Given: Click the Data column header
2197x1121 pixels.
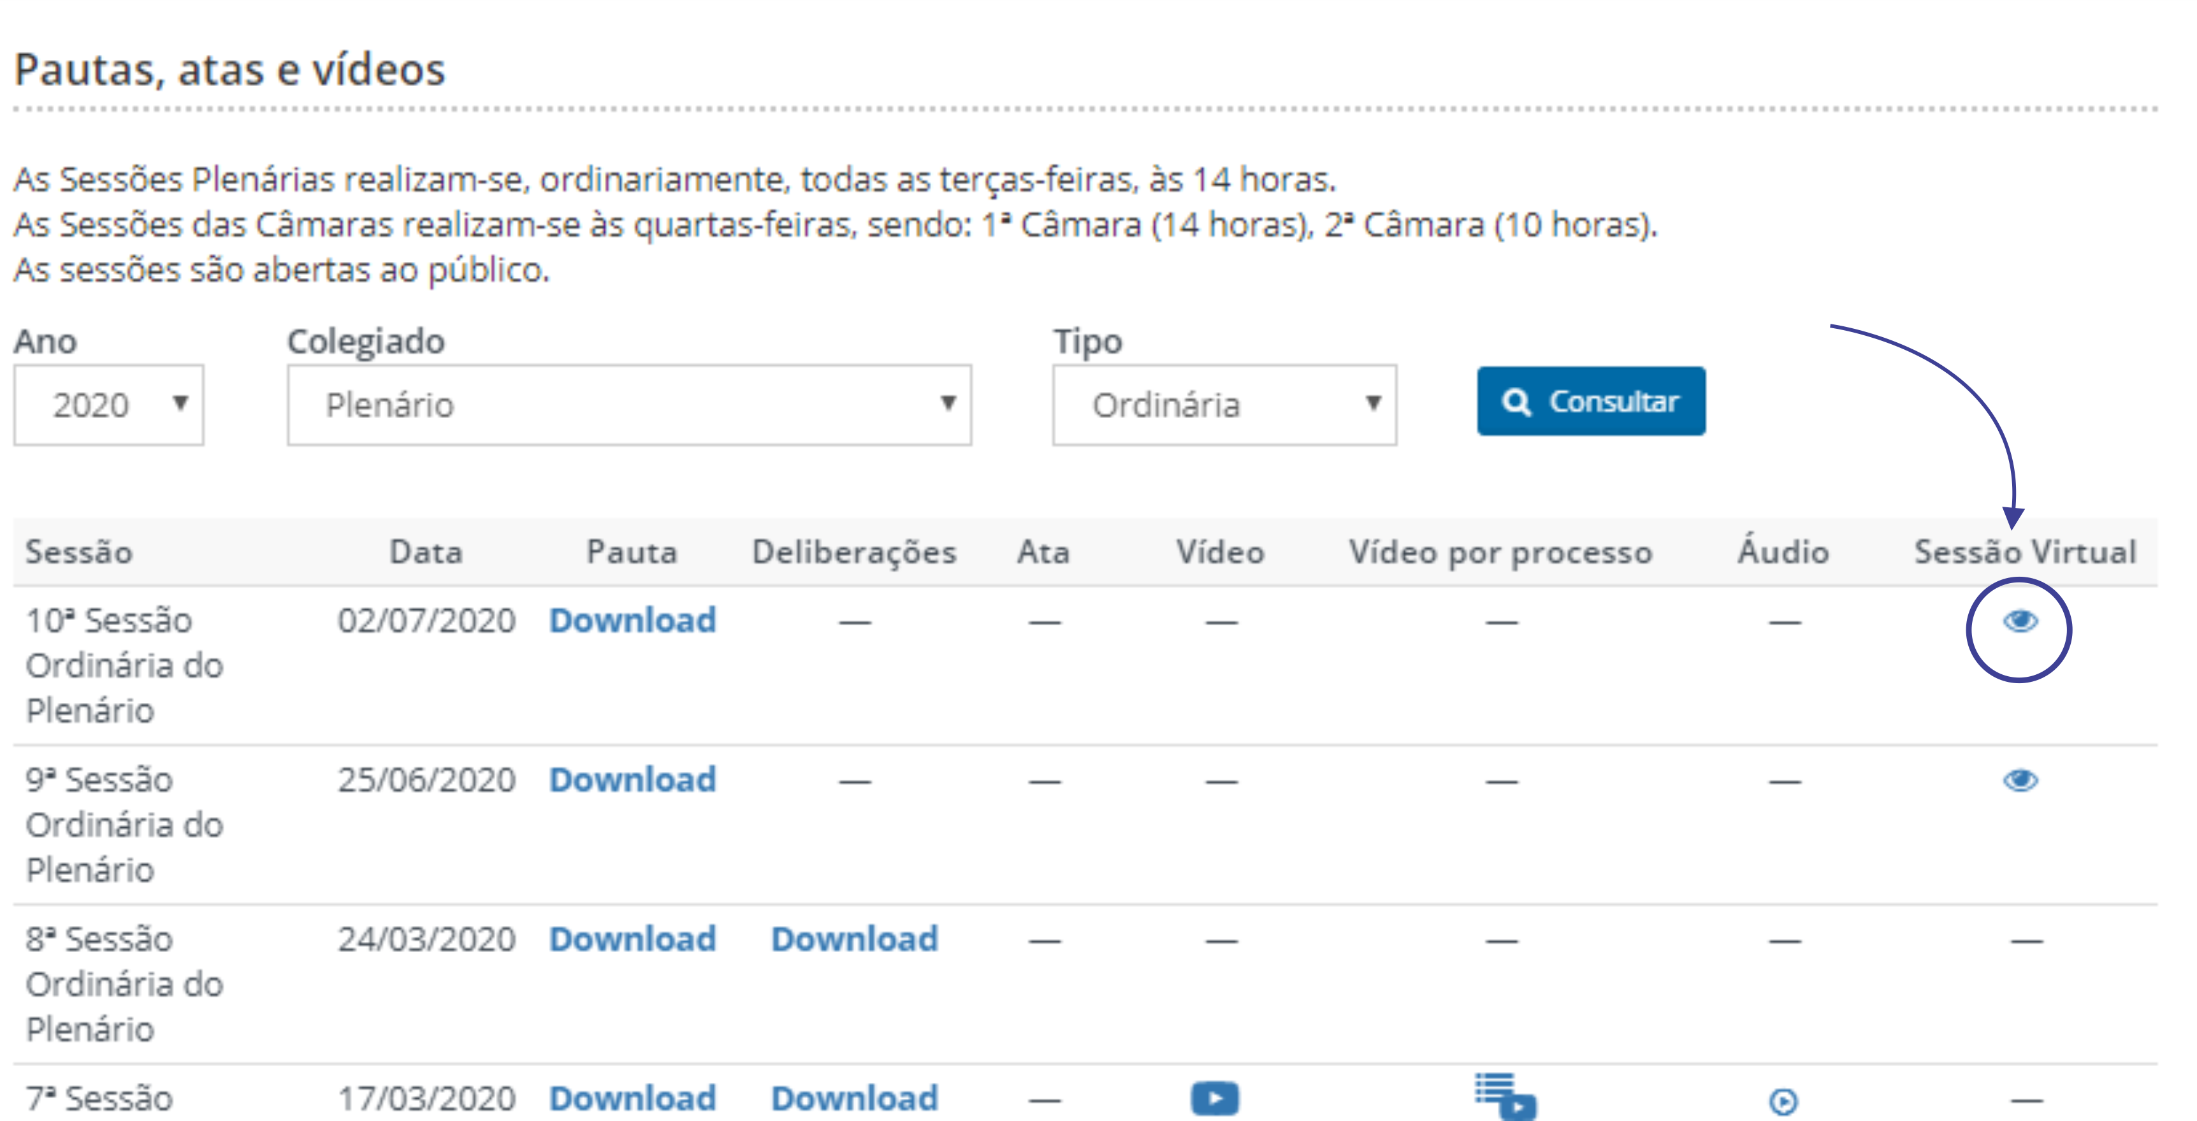Looking at the screenshot, I should pos(426,553).
